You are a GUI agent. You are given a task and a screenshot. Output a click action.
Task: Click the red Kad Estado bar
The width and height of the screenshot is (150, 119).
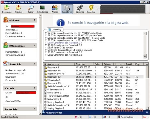click(26, 93)
